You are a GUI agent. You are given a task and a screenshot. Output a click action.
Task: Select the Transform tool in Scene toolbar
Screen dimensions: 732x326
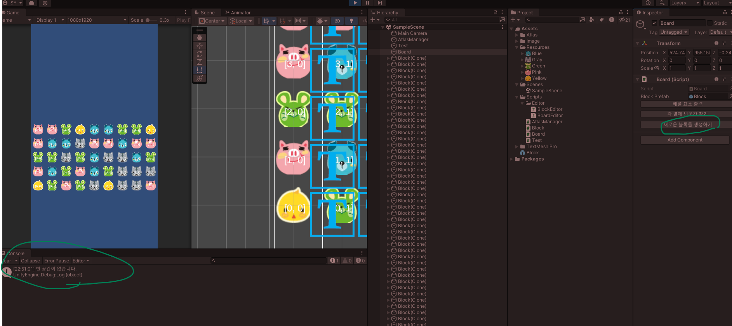tap(200, 78)
